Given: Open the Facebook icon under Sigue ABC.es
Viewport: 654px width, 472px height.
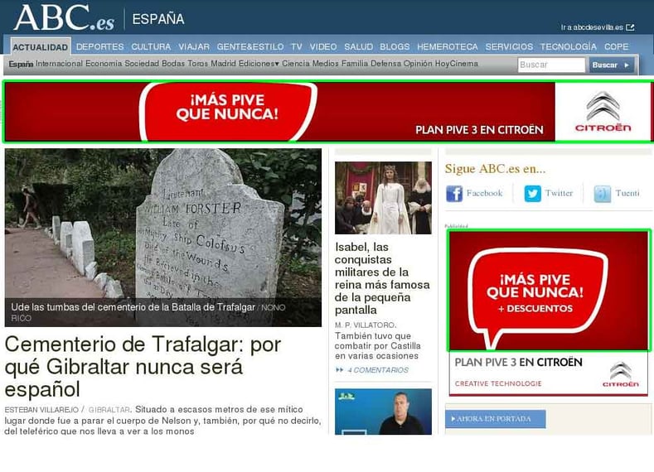Looking at the screenshot, I should click(x=454, y=194).
